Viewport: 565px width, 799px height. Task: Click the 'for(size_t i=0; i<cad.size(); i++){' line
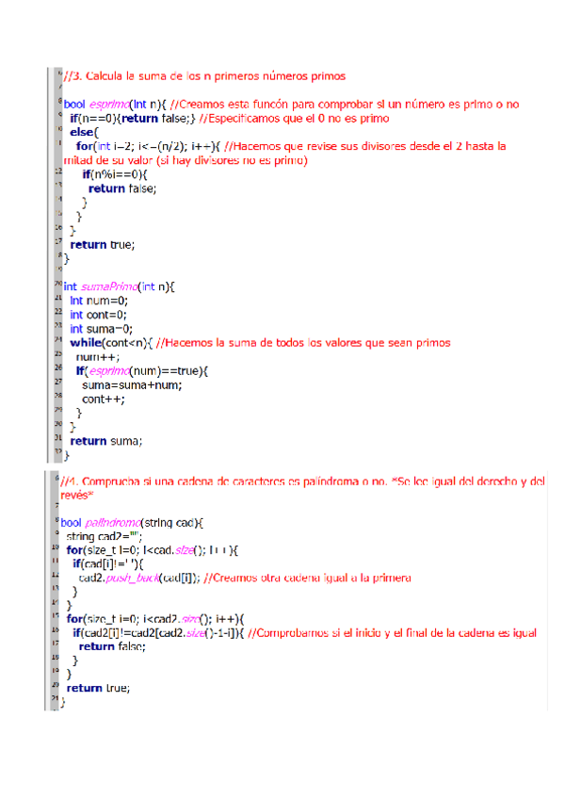153,550
